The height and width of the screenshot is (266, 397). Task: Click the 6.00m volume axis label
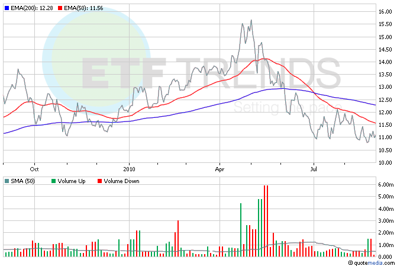[386, 185]
